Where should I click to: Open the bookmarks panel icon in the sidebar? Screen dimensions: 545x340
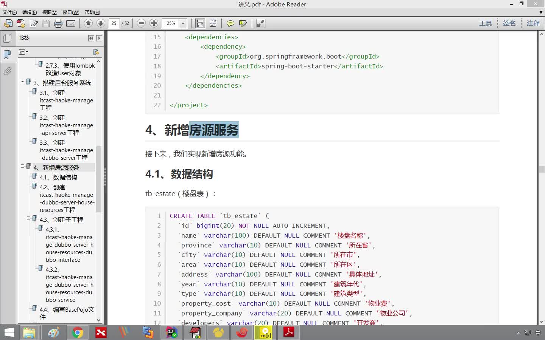7,54
